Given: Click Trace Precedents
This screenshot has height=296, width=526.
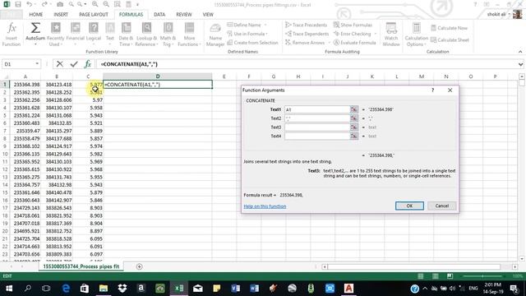Looking at the screenshot, I should 306,25.
